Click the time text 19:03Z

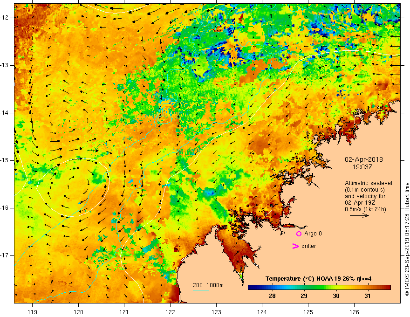362,167
